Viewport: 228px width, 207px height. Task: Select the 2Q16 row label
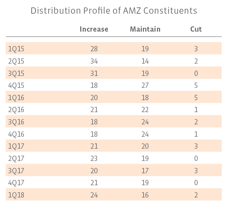point(16,110)
